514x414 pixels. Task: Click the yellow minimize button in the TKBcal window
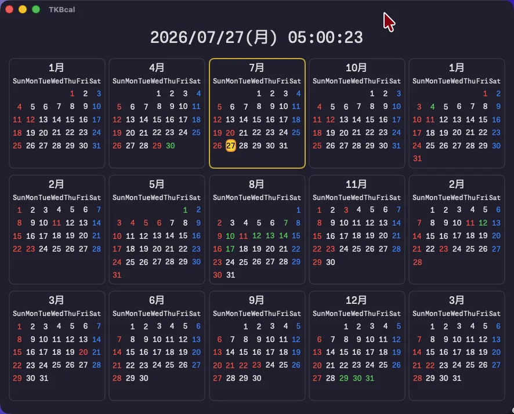[23, 9]
